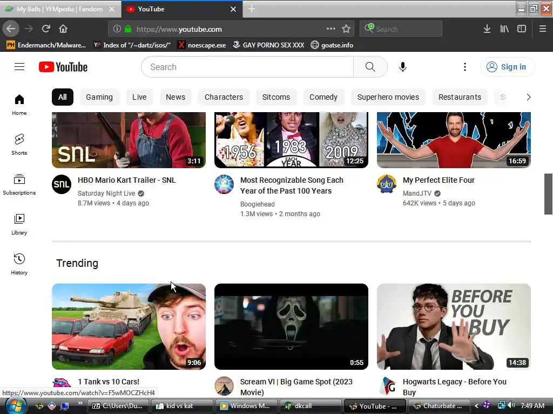Click MandJTV channel avatar
Viewport: 553px width, 414px height.
click(387, 184)
